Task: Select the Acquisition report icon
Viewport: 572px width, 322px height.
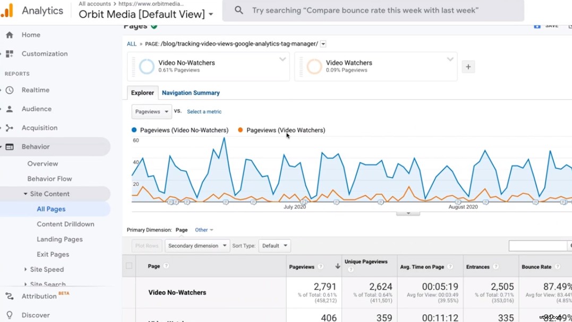Action: (11, 128)
